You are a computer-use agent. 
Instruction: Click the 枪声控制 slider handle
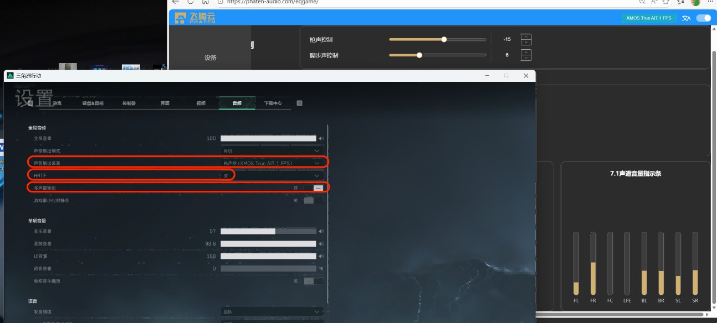tap(444, 39)
